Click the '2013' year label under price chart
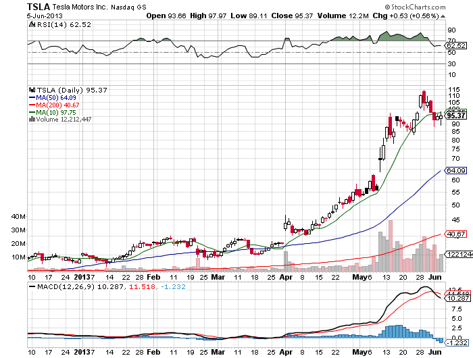Image resolution: width=473 pixels, height=358 pixels. (82, 277)
